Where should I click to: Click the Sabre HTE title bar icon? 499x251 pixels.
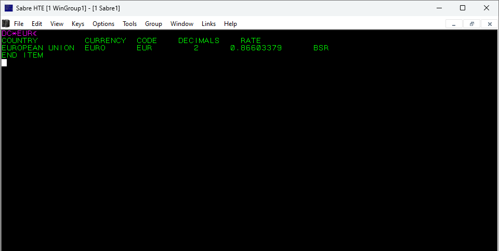pyautogui.click(x=9, y=8)
